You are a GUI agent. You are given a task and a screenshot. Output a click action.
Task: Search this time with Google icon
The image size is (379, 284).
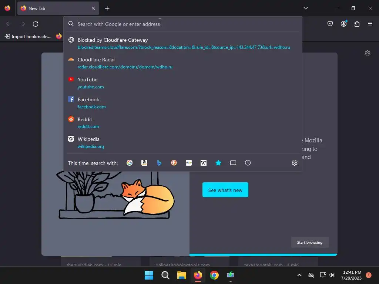click(129, 163)
